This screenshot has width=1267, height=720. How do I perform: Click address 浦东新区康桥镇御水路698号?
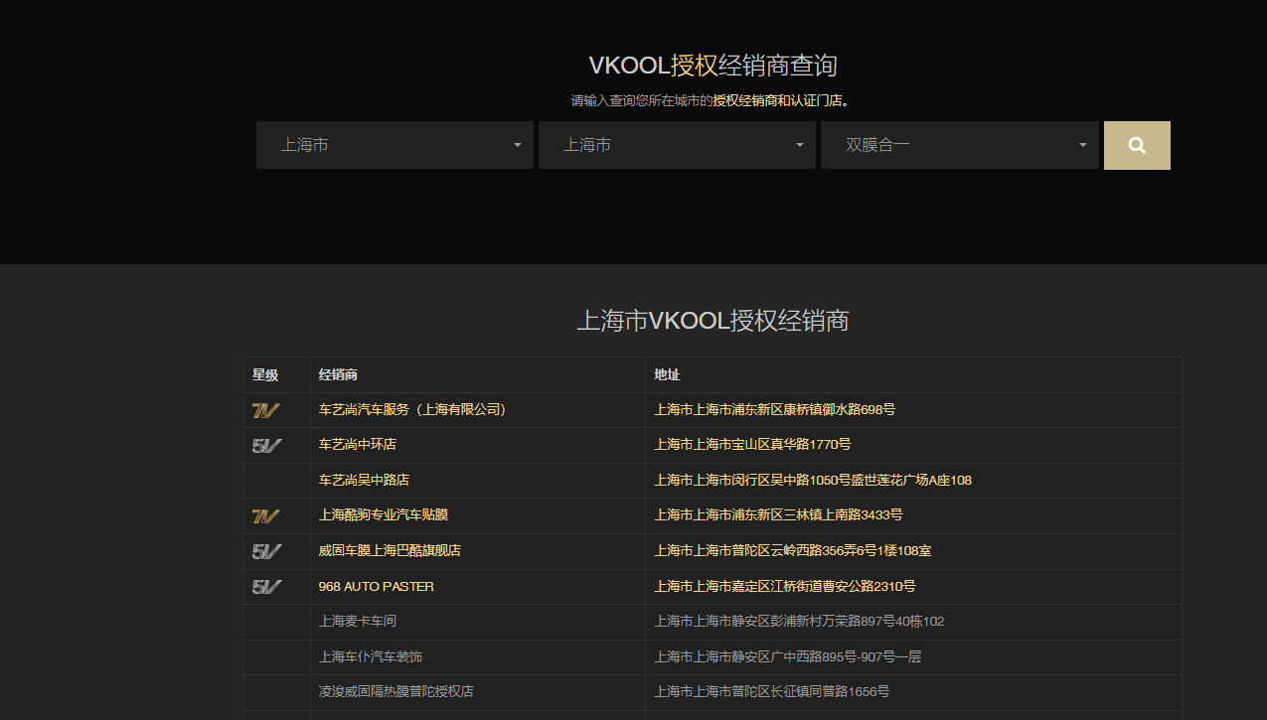tap(774, 409)
